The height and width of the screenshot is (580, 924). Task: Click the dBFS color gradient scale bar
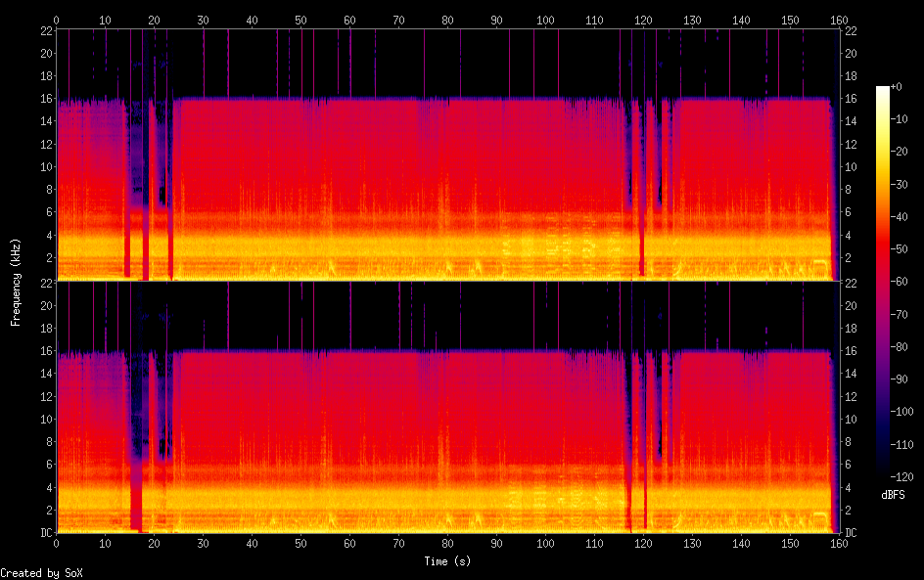click(882, 281)
